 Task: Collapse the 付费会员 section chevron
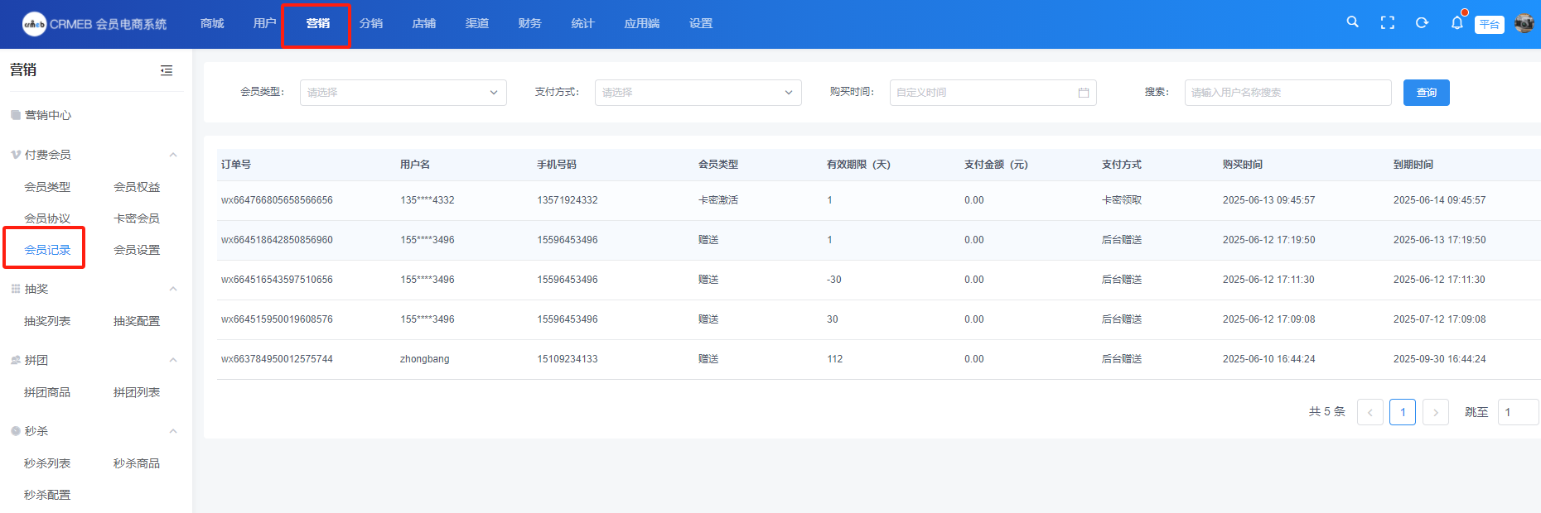(173, 155)
